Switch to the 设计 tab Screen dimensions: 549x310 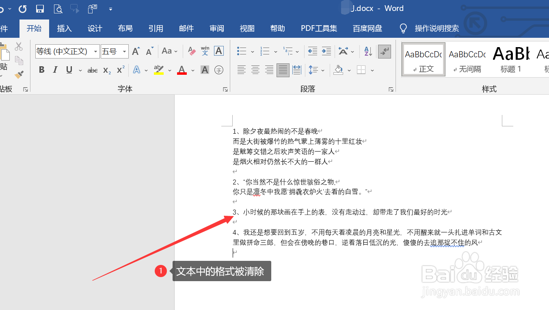tap(95, 28)
